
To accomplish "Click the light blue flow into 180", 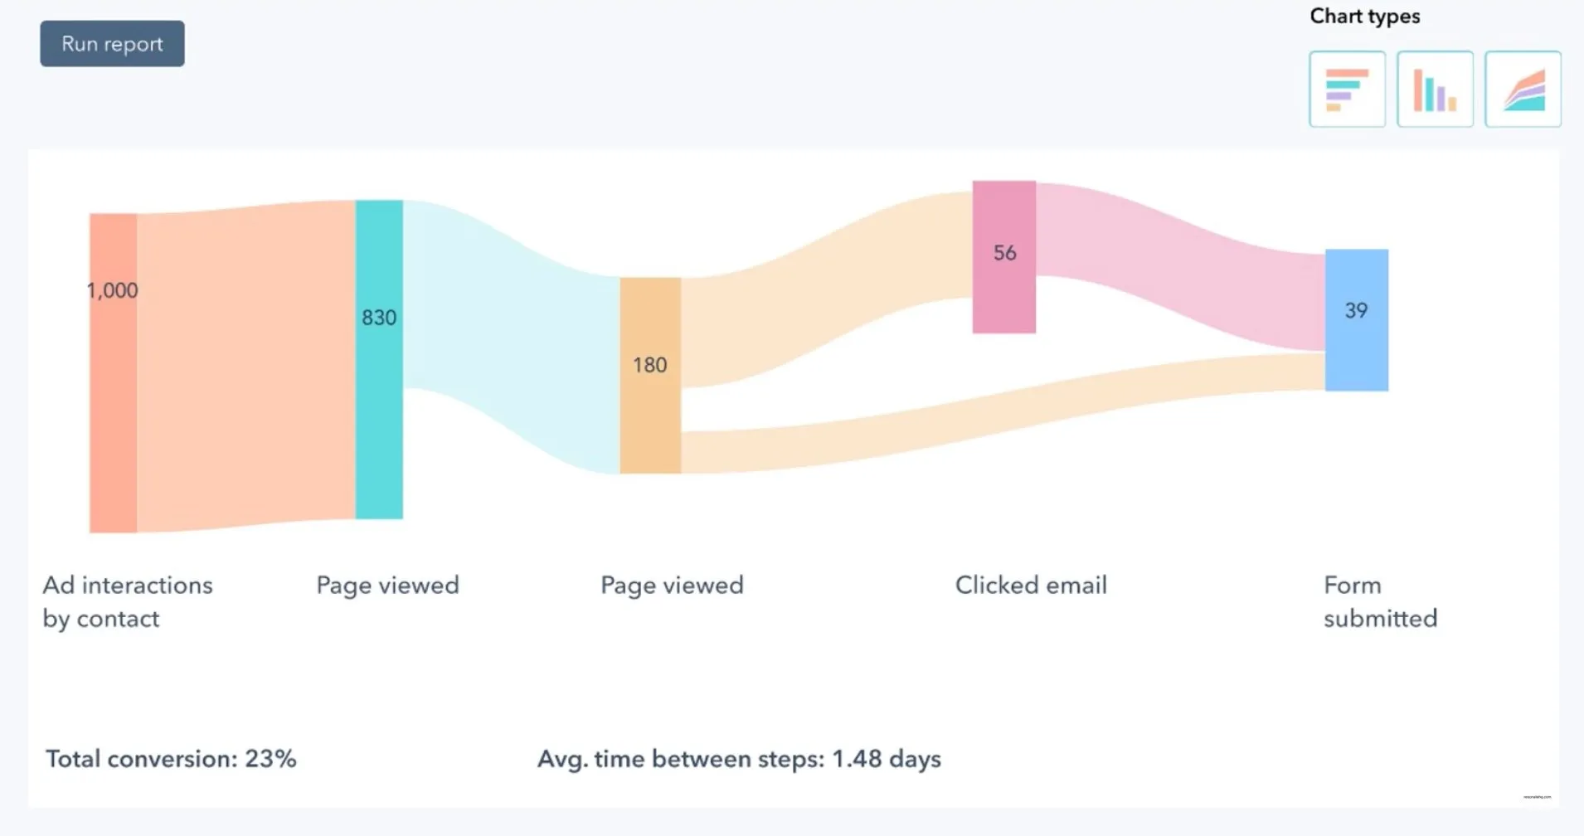I will (x=506, y=323).
